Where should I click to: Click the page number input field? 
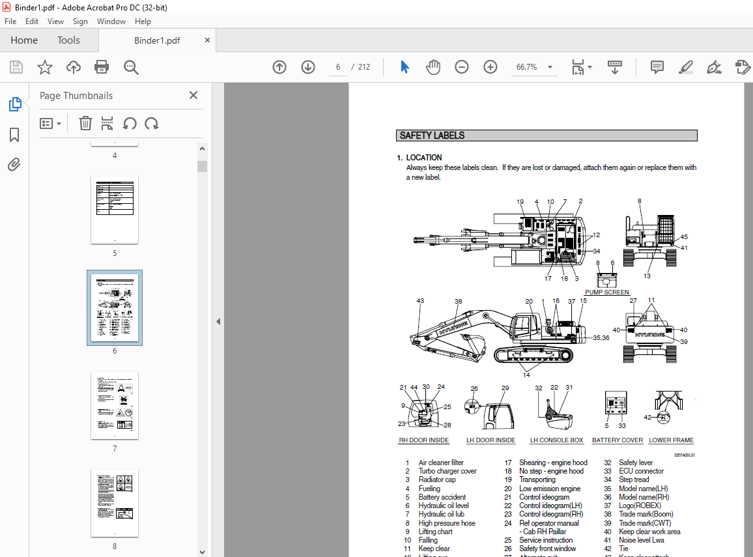tap(338, 67)
